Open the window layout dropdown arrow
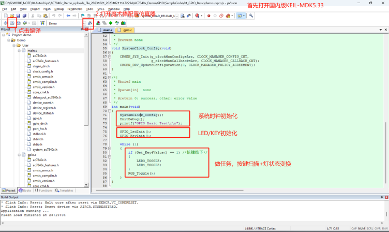The width and height of the screenshot is (389, 232). 244,16
